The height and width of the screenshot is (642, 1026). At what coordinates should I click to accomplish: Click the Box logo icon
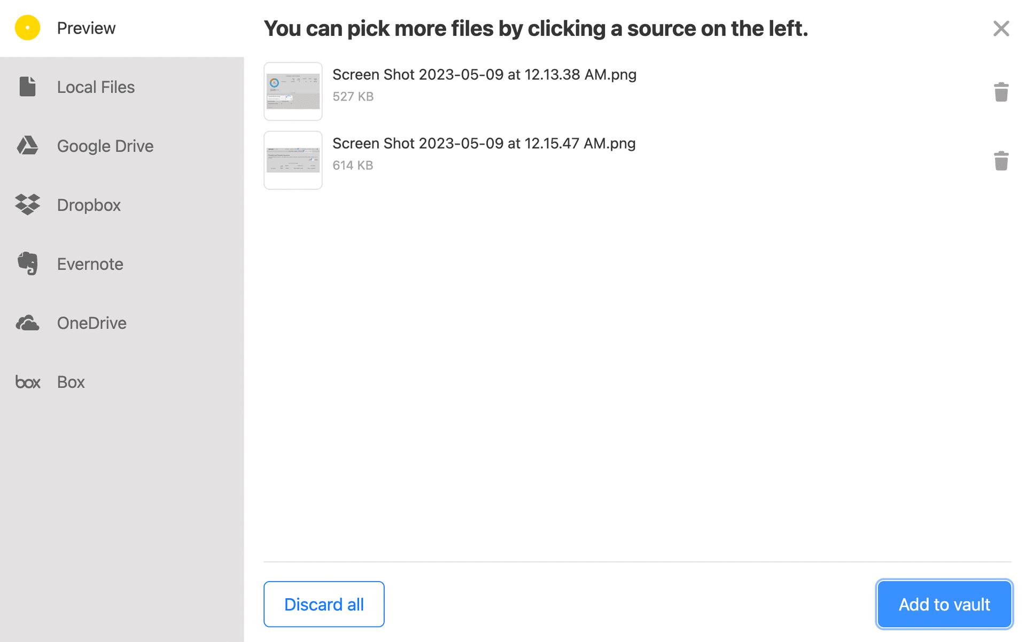(x=27, y=382)
